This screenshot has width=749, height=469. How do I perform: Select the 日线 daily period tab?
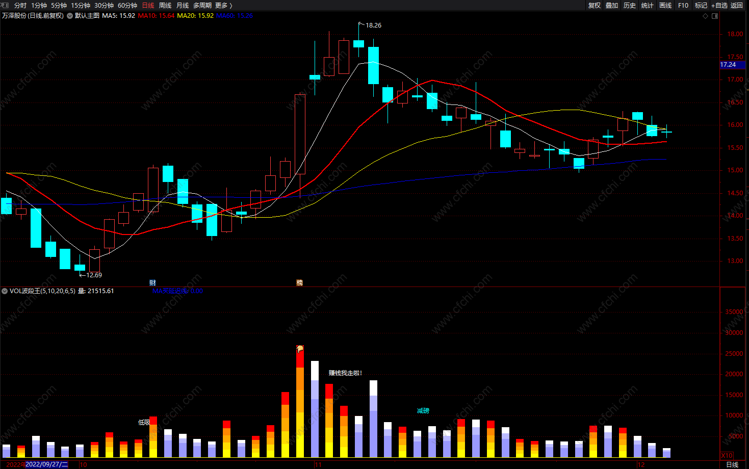point(148,5)
